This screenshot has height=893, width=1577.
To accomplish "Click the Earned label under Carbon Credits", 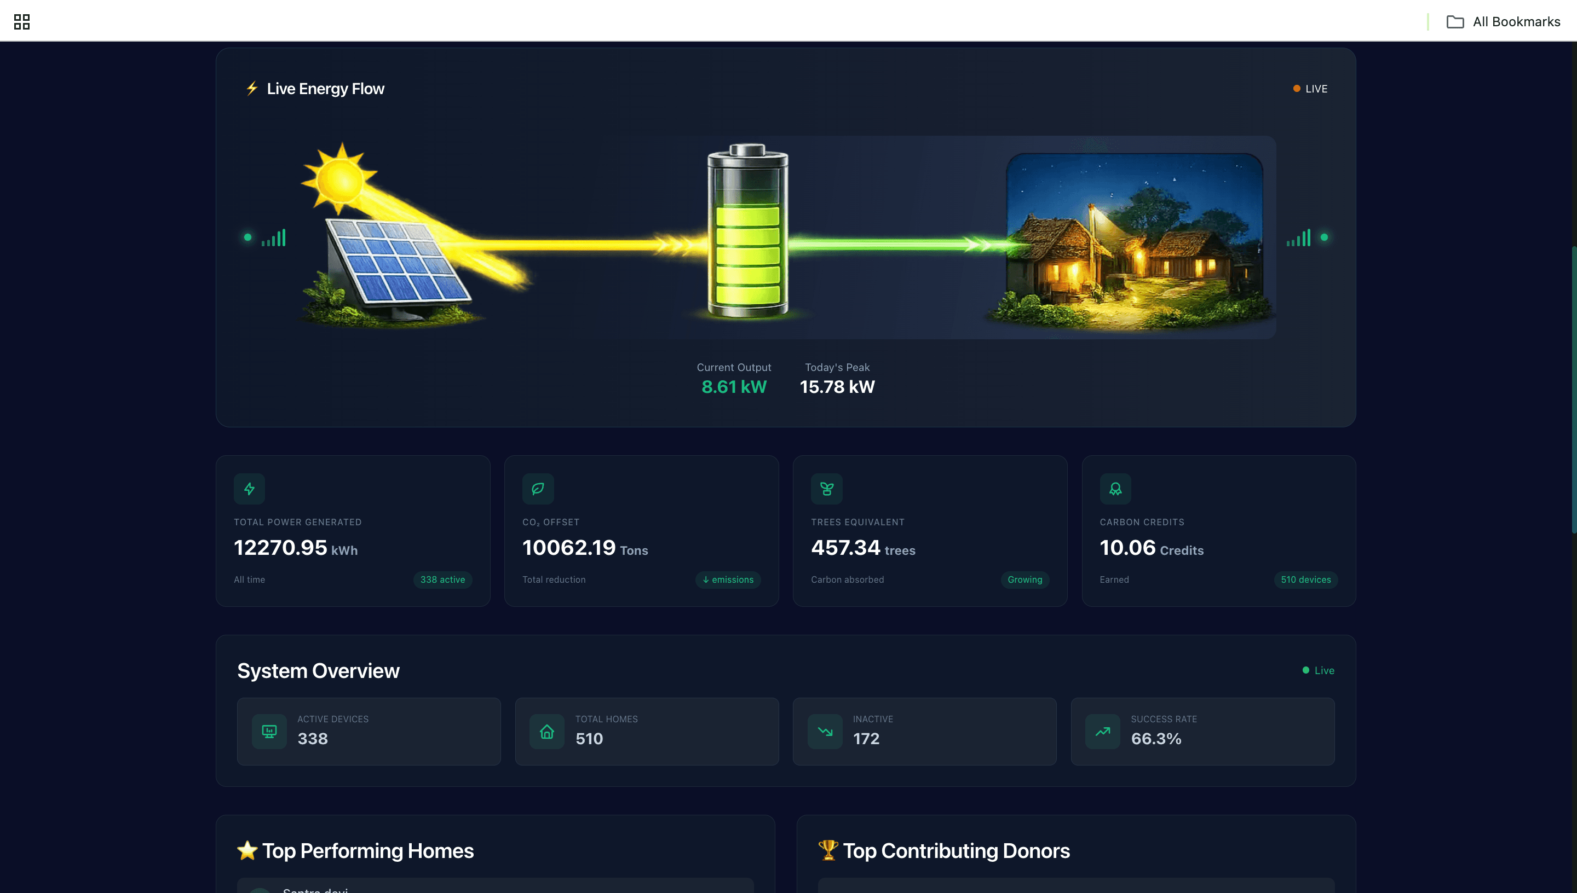I will (x=1114, y=579).
